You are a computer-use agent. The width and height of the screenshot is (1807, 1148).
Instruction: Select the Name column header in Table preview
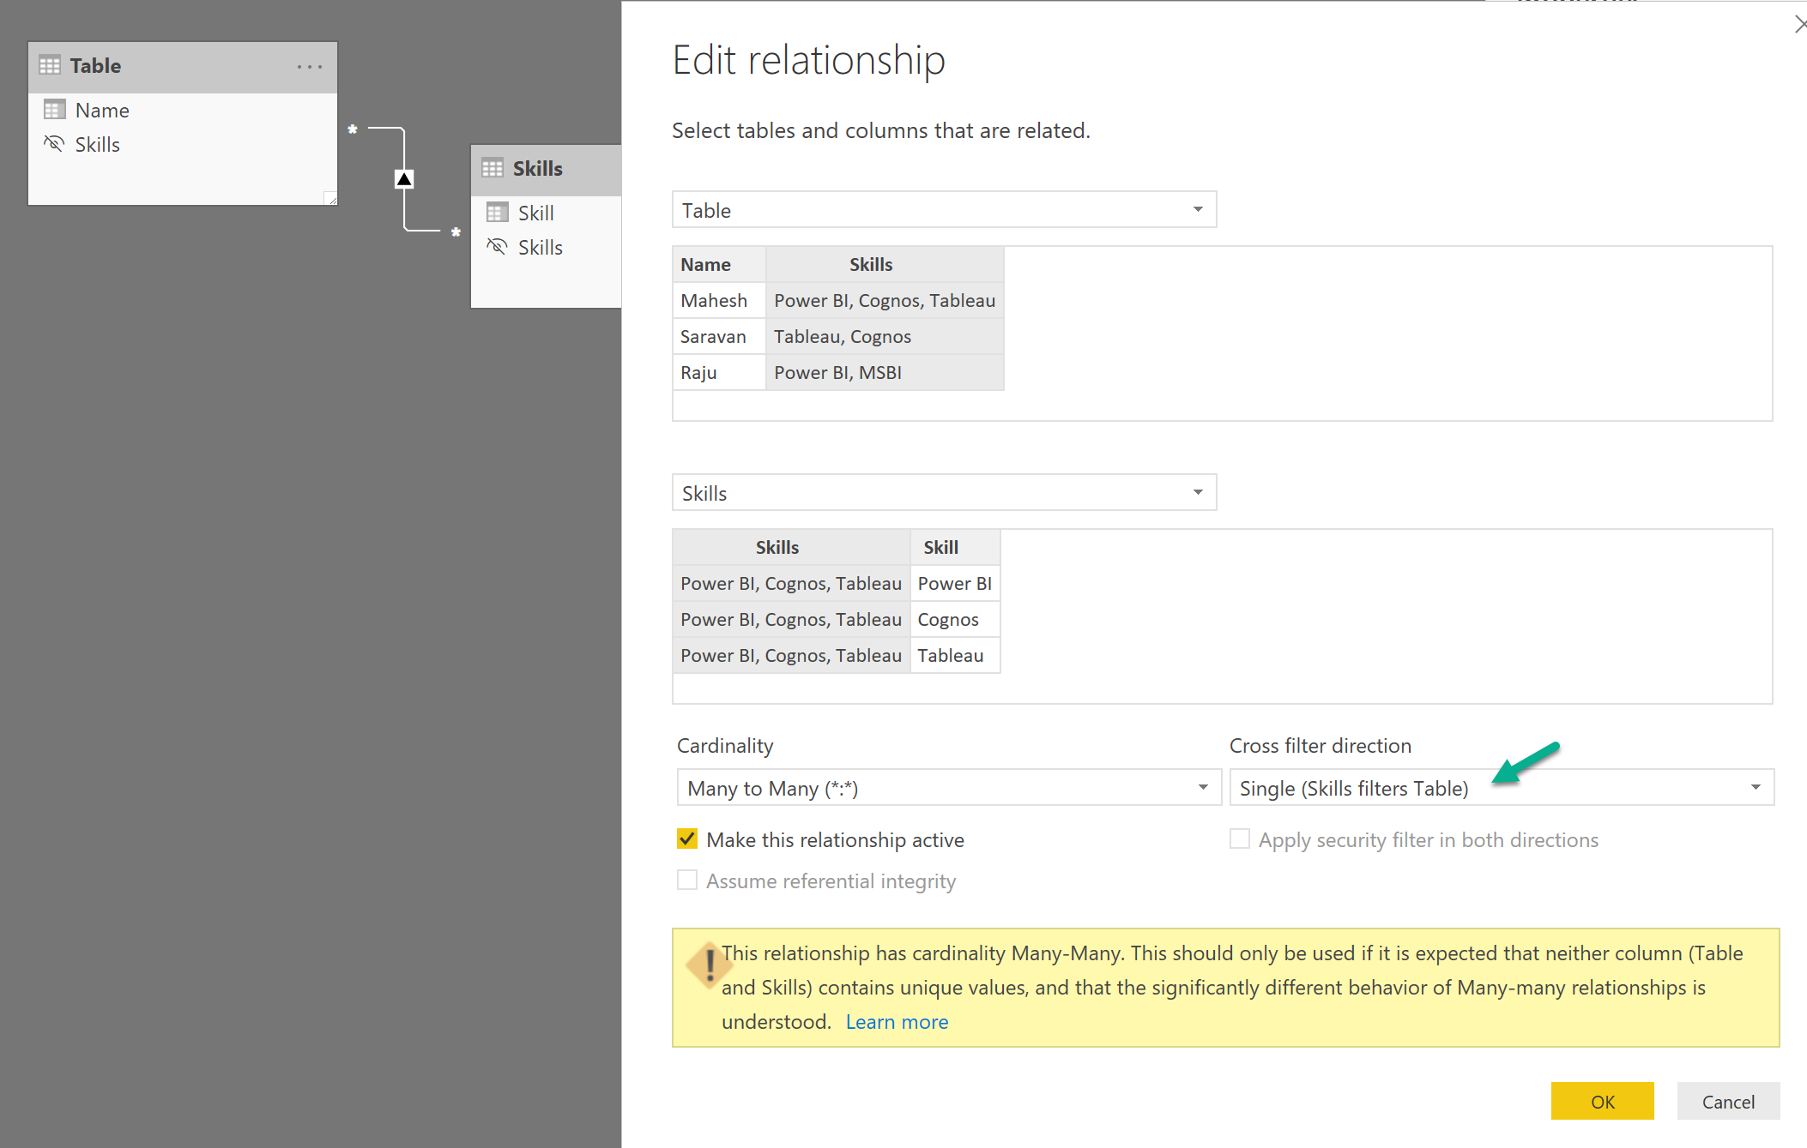[x=719, y=264]
